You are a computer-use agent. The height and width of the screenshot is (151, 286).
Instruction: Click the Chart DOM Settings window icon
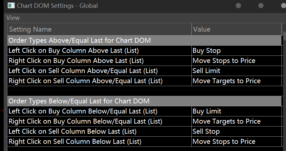coord(11,6)
